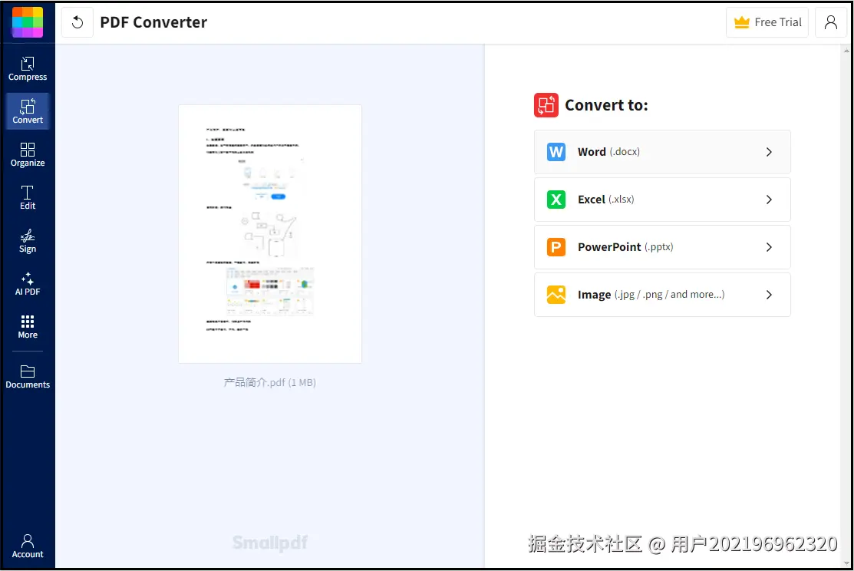Expand the PowerPoint (.pptx) chevron
Image resolution: width=854 pixels, height=571 pixels.
pyautogui.click(x=769, y=247)
